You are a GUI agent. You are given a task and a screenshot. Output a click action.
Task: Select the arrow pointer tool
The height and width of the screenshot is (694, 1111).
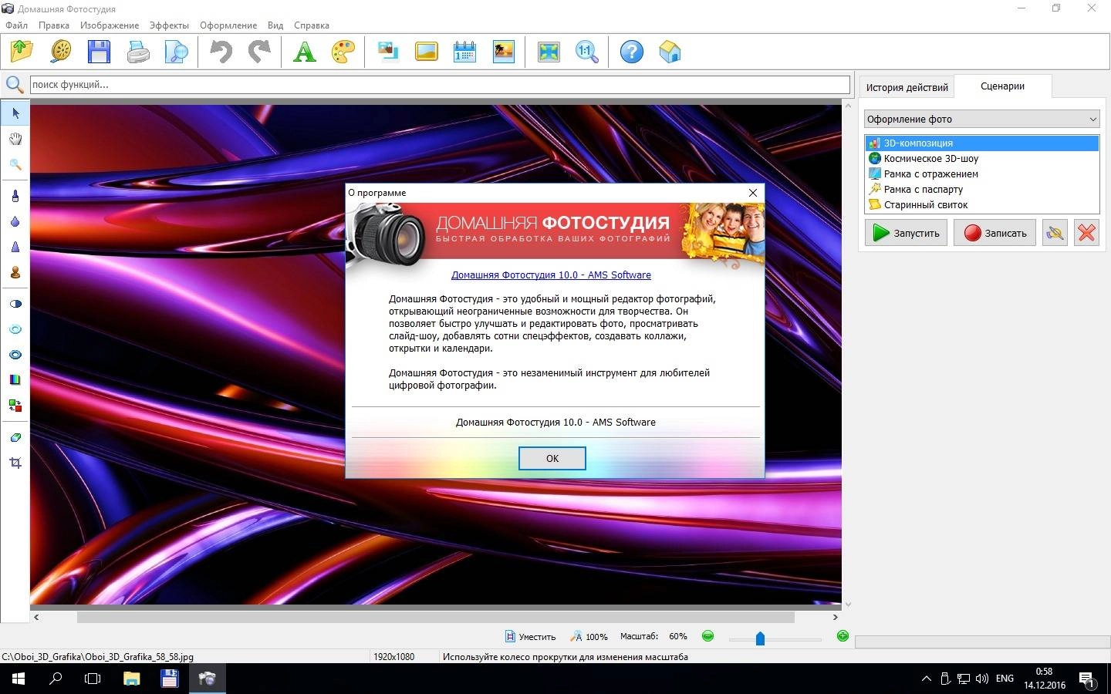tap(15, 113)
